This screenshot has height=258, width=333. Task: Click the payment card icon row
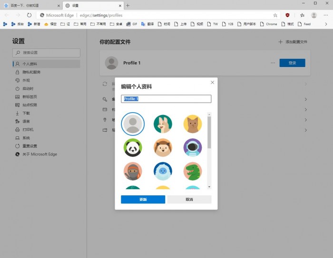[x=105, y=109]
